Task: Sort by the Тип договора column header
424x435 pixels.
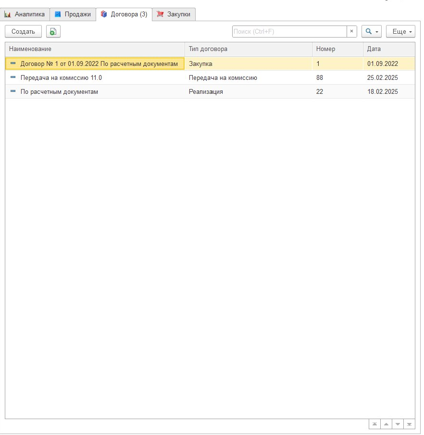Action: coord(248,49)
